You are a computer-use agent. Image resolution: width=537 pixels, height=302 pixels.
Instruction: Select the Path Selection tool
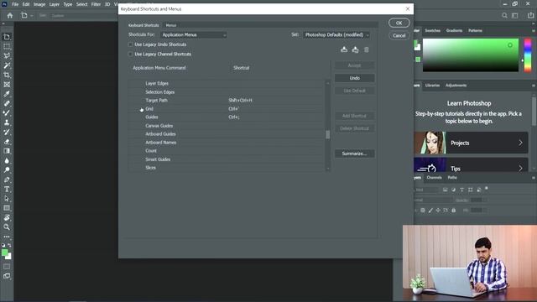pyautogui.click(x=7, y=199)
